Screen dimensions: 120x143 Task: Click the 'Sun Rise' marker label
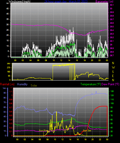click(x=44, y=131)
